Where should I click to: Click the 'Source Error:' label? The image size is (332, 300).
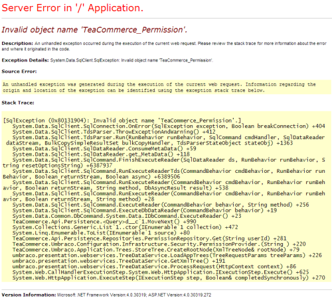(19, 72)
